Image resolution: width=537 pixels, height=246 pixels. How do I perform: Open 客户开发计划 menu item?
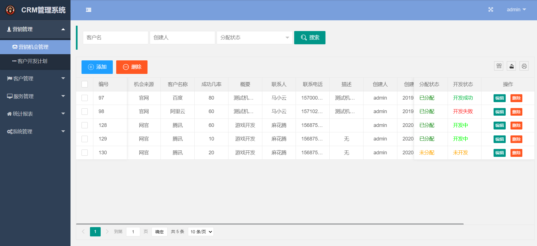[x=35, y=61]
